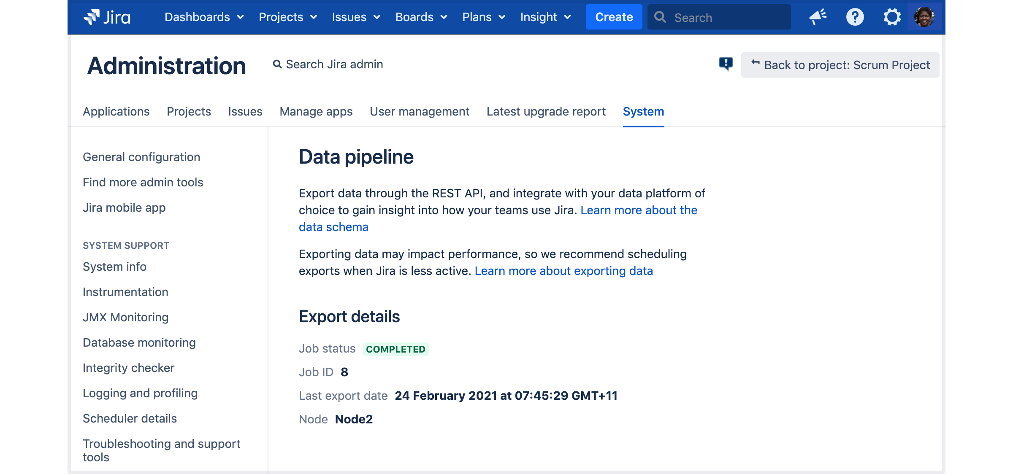Click the top search magnifier icon
1013x474 pixels.
coord(660,17)
